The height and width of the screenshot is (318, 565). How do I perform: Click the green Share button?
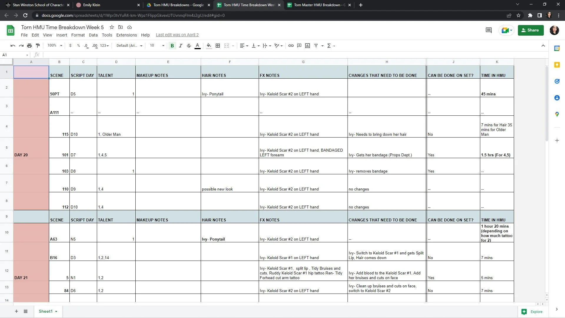click(x=531, y=30)
